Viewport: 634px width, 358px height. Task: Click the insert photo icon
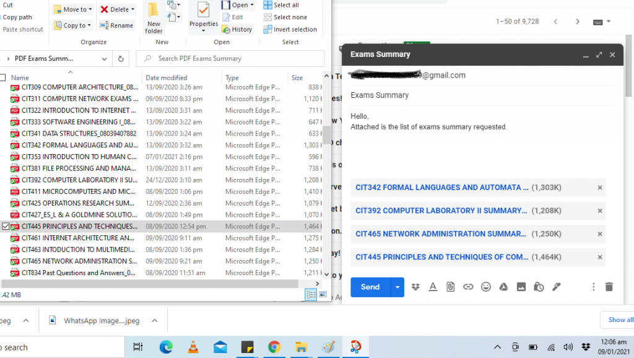click(521, 287)
